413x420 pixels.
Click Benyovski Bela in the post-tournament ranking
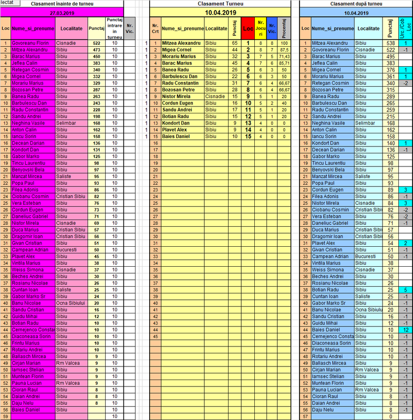click(332, 170)
